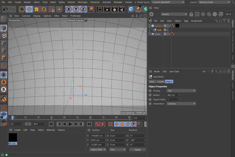Click the Radius value input field
This screenshot has width=235, height=157.
(x=172, y=95)
